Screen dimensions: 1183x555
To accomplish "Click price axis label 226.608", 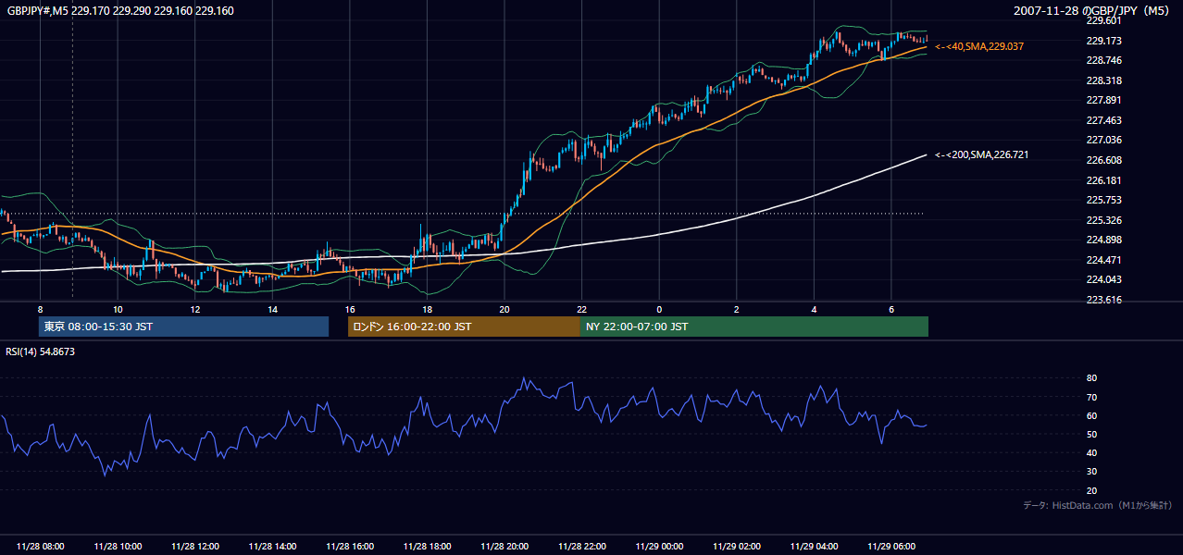I will 1103,160.
